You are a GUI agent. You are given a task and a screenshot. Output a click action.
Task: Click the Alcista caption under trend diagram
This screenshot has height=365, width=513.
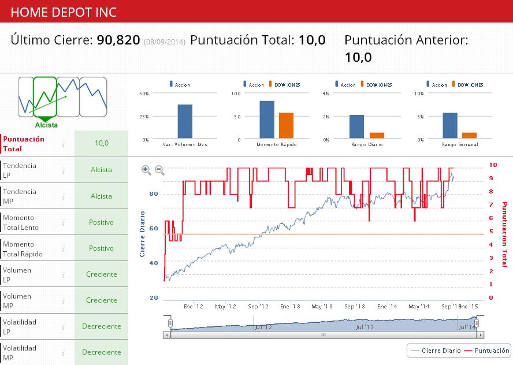[x=46, y=125]
